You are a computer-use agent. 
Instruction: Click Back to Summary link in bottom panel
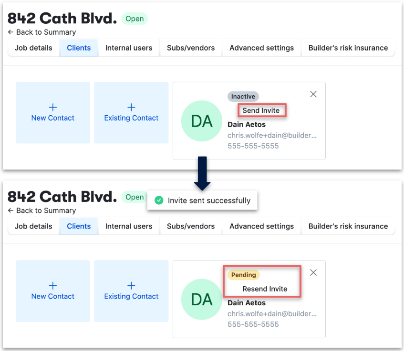[42, 211]
